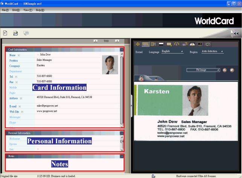
Task: Click round red checkmark icon beside Fit Image
Action: coord(225,70)
